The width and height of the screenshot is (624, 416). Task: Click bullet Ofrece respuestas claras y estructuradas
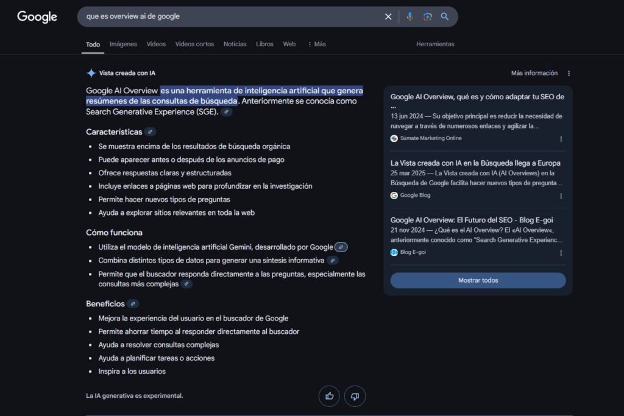(165, 173)
